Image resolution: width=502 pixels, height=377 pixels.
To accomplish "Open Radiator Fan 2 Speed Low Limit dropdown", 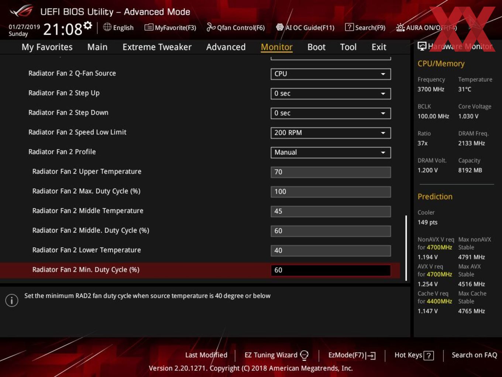I will point(331,133).
